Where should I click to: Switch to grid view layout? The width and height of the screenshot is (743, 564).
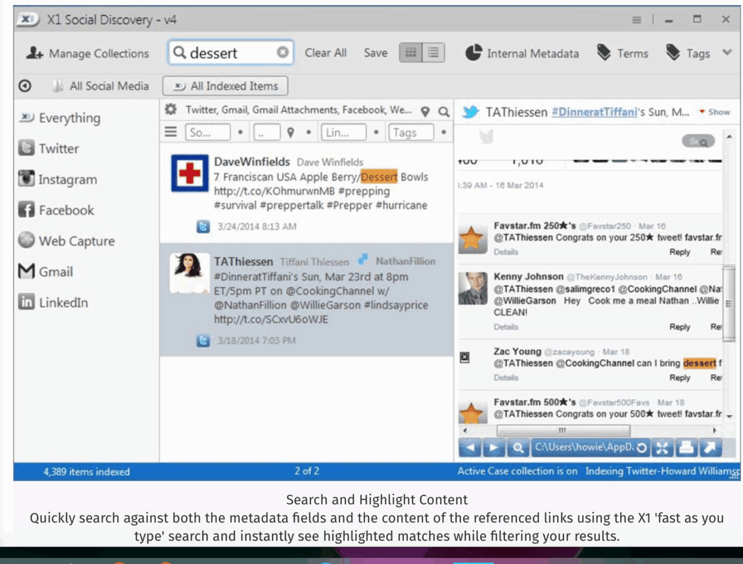[411, 52]
